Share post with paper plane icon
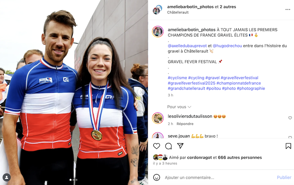294x185 pixels. click(180, 146)
